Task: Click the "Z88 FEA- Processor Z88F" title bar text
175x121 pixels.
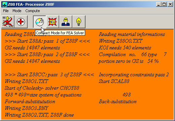Action: click(31, 4)
